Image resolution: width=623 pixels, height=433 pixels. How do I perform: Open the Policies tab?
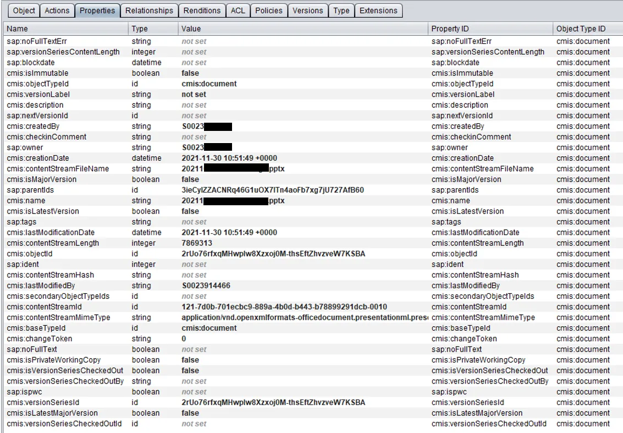(x=269, y=10)
